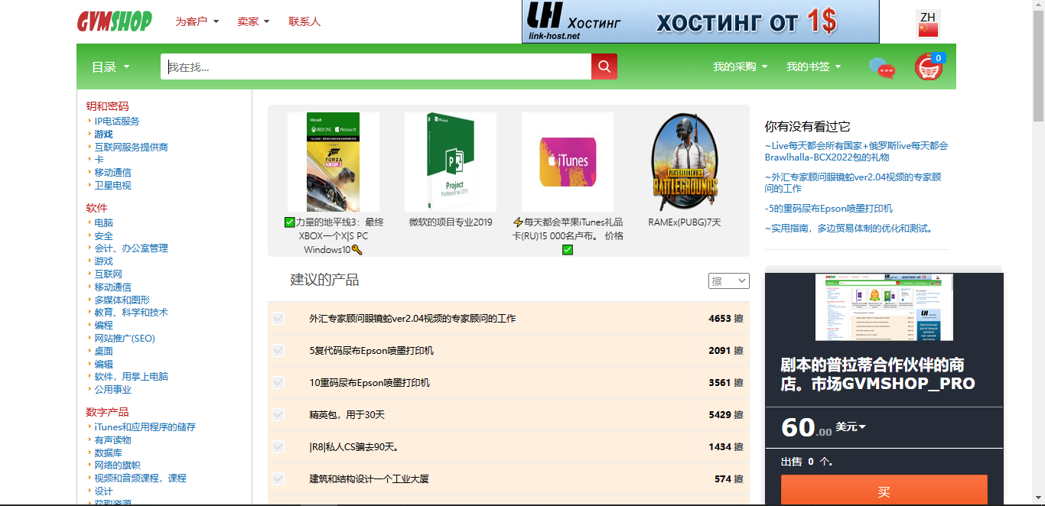1045x506 pixels.
Task: Click the link-host.net hosting banner
Action: (x=701, y=21)
